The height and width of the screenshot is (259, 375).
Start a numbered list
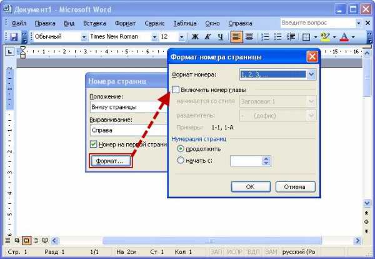265,37
